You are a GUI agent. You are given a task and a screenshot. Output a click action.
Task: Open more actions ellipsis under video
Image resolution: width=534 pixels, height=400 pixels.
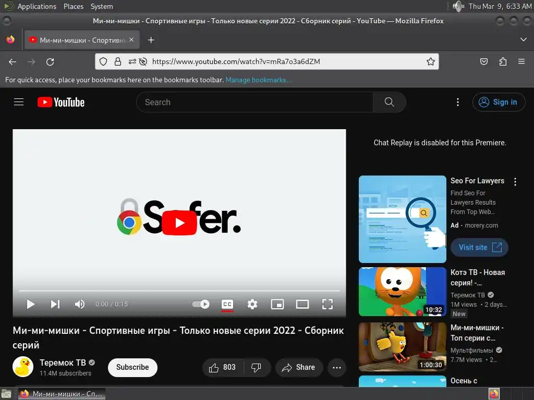[x=337, y=367]
